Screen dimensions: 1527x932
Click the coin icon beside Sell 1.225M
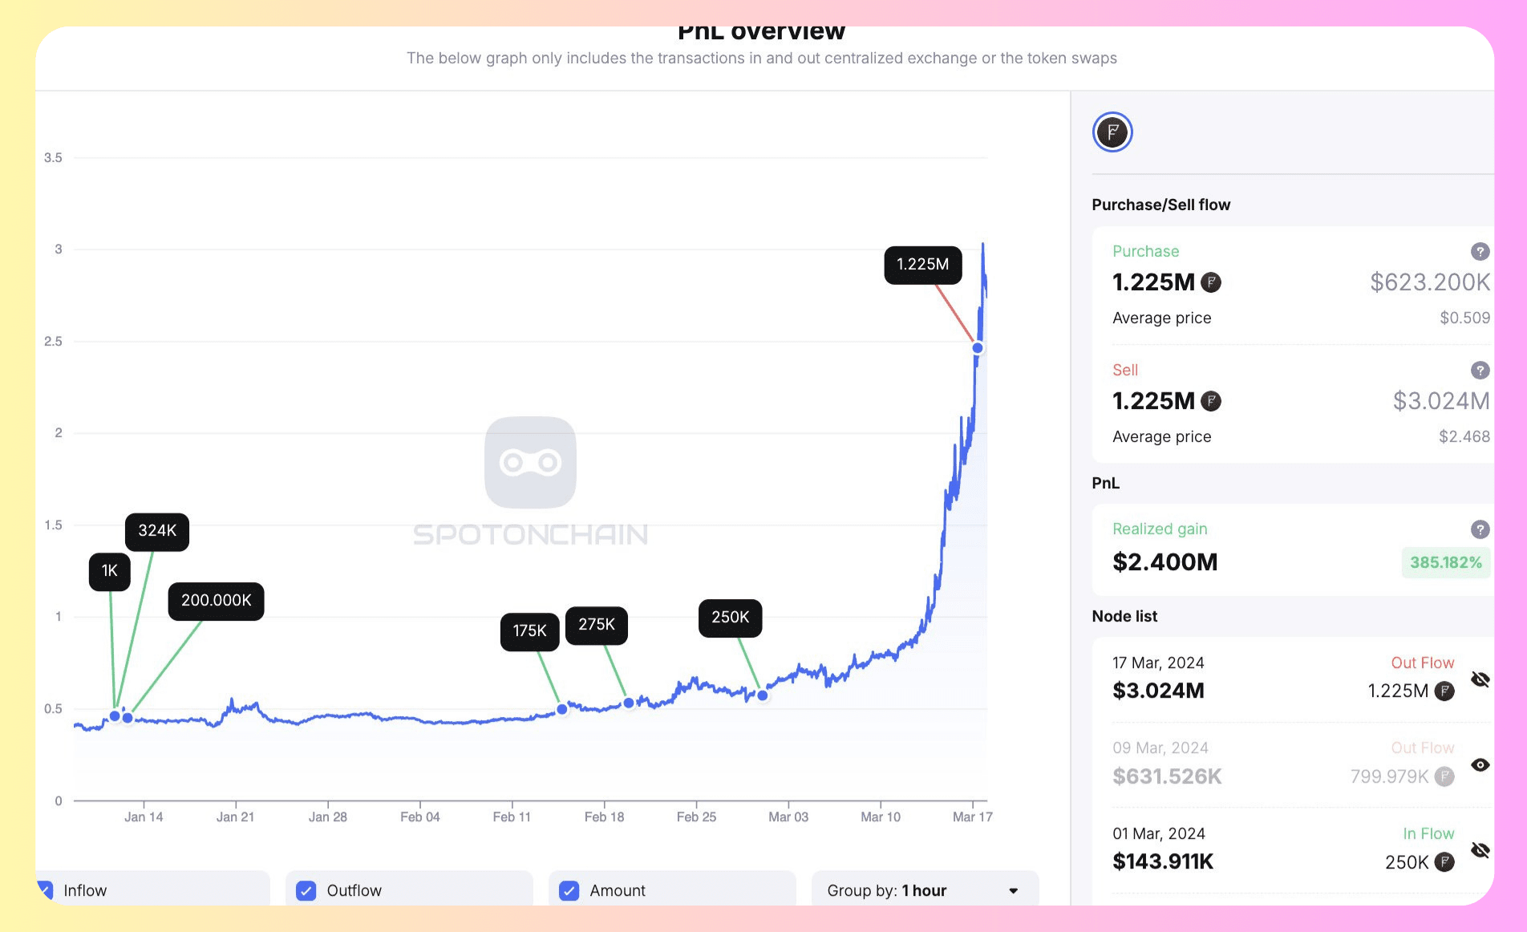(1212, 401)
